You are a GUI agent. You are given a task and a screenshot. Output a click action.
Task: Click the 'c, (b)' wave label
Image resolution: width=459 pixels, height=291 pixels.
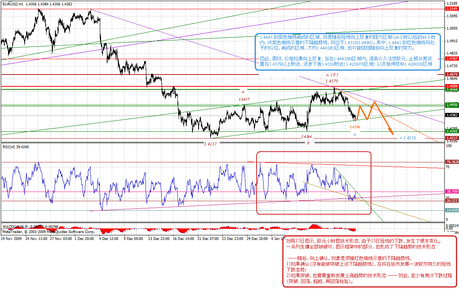pyautogui.click(x=332, y=75)
